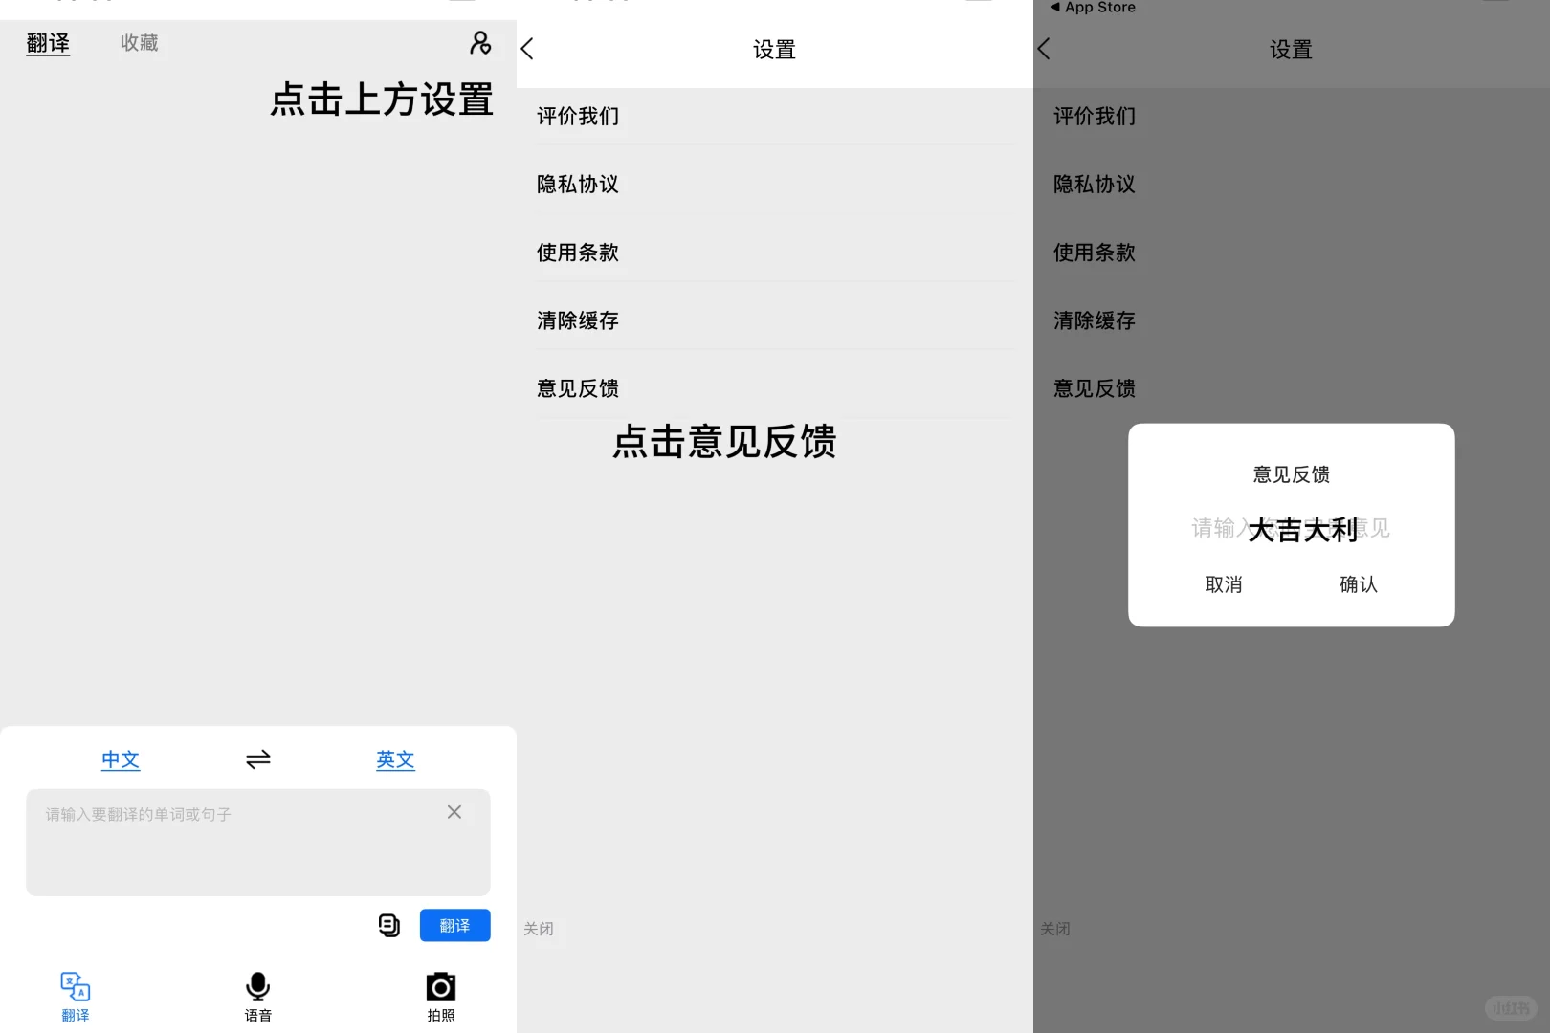Switch to the 收藏 tab
This screenshot has width=1550, height=1033.
(138, 42)
